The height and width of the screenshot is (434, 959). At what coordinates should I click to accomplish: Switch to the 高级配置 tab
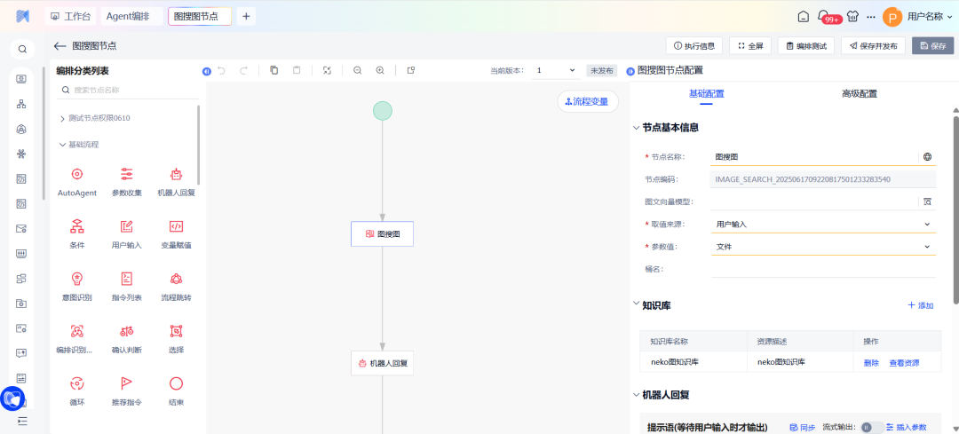coord(859,94)
